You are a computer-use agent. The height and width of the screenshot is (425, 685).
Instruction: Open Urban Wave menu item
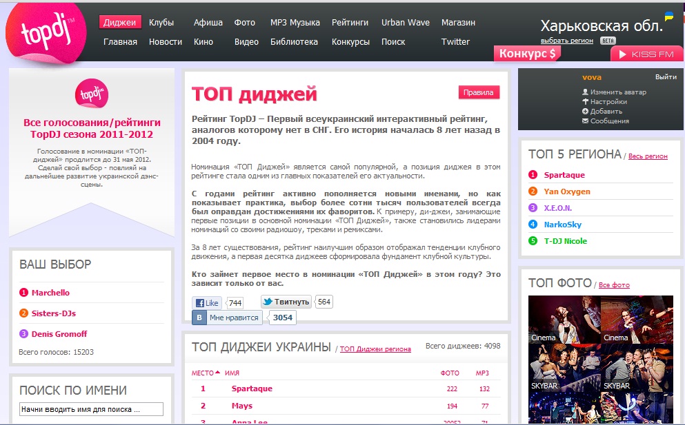(x=406, y=22)
